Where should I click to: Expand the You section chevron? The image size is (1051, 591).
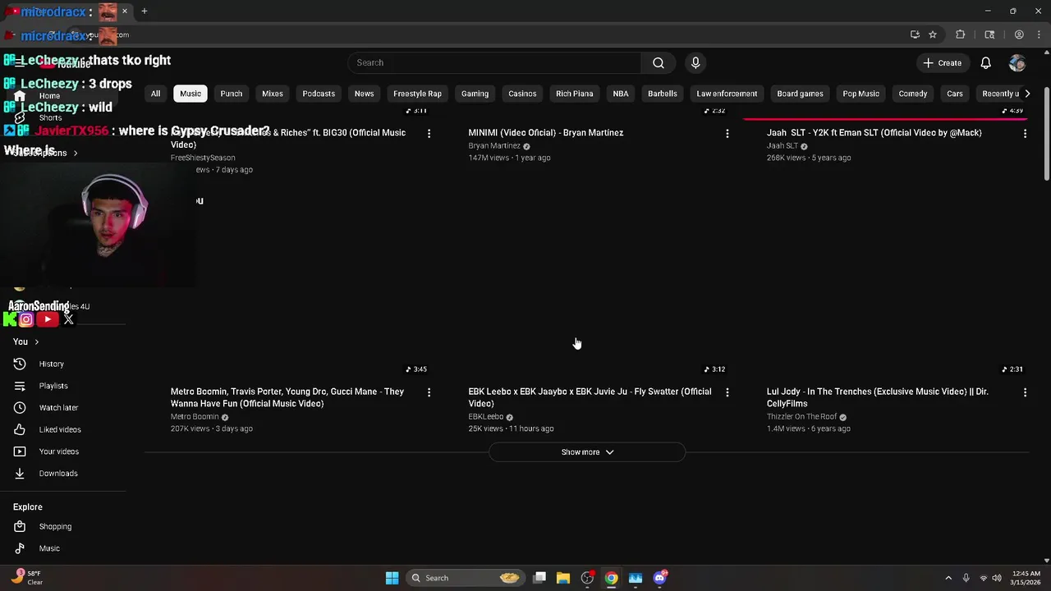coord(36,341)
